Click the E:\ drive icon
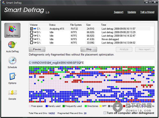 point(35,36)
